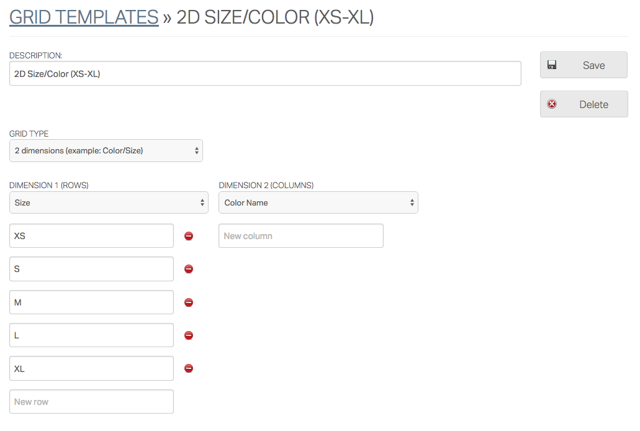The image size is (640, 431).
Task: Select the XS size input field
Action: 91,235
